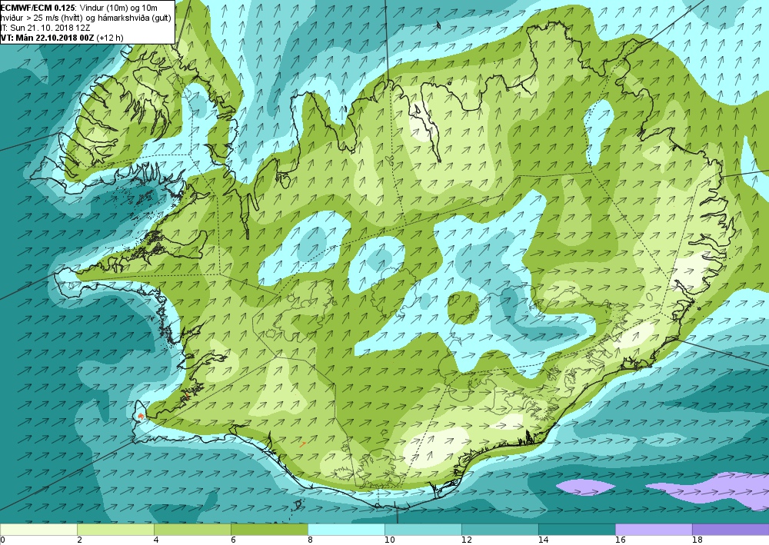Select the light green 2–4 m/s legend swatch
Image resolution: width=769 pixels, height=545 pixels.
pyautogui.click(x=116, y=530)
